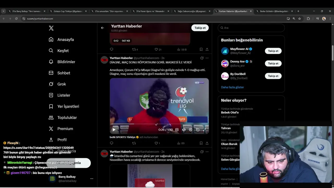Click the Ara search field
The width and height of the screenshot is (334, 188).
click(251, 28)
